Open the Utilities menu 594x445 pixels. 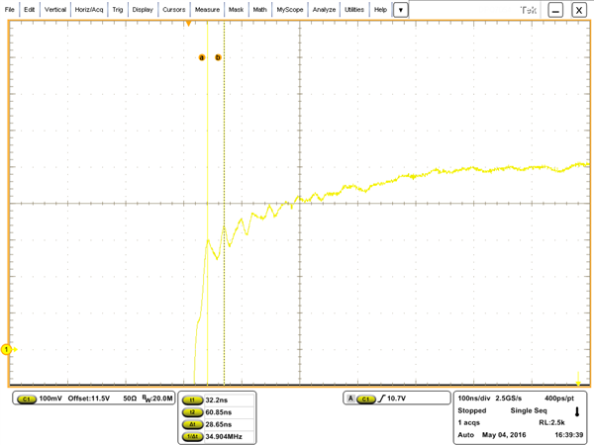tap(354, 10)
